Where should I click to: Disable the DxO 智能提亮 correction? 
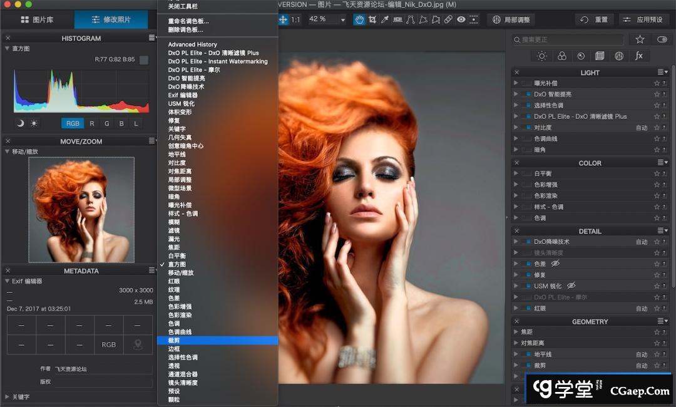(527, 95)
